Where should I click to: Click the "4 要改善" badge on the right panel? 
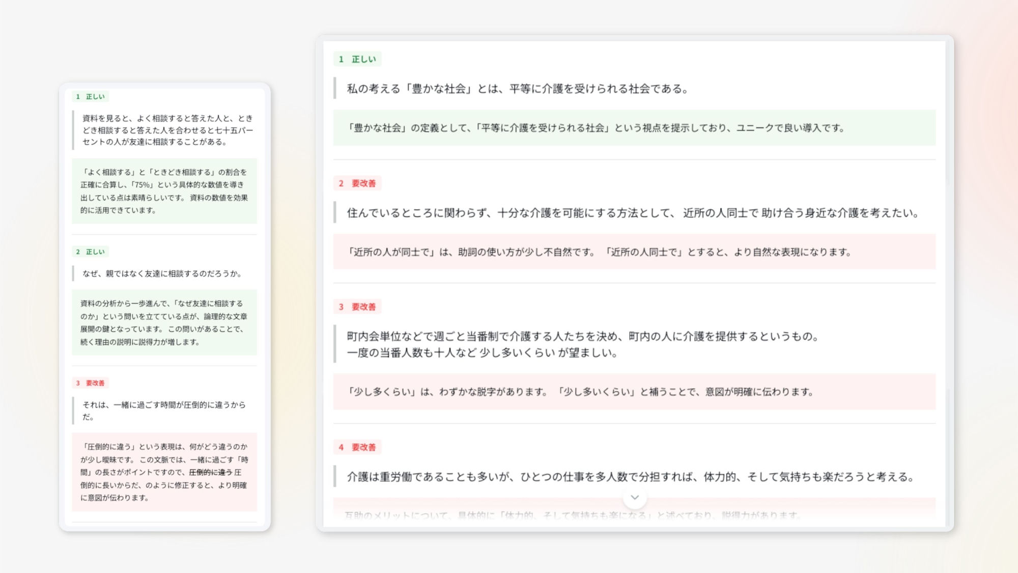click(x=357, y=448)
